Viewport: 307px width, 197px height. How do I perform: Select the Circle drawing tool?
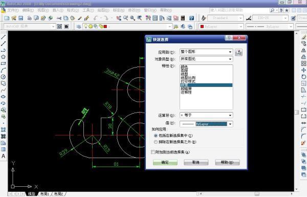(x=4, y=77)
